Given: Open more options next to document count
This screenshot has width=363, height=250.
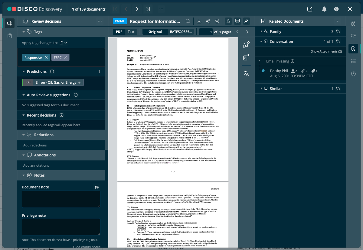Looking at the screenshot, I should point(161,9).
